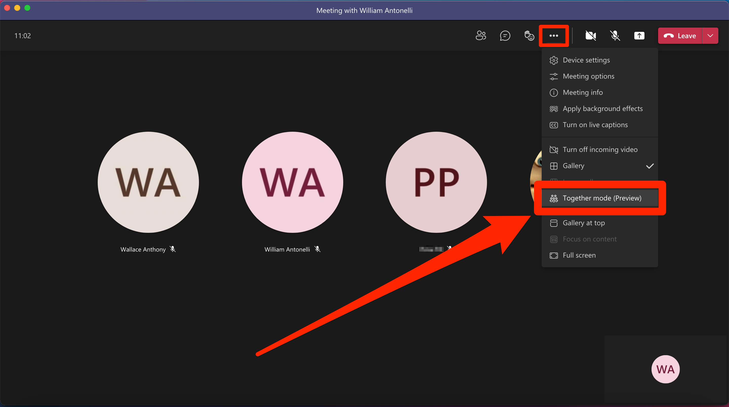Screen dimensions: 729x407
Task: Open more actions ellipsis menu
Action: click(553, 35)
